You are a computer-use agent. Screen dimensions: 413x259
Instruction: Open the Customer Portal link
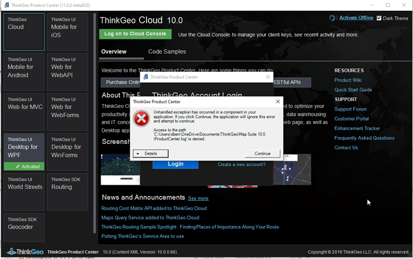(351, 119)
